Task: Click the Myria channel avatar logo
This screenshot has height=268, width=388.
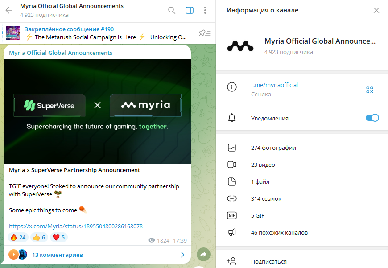Action: point(240,46)
